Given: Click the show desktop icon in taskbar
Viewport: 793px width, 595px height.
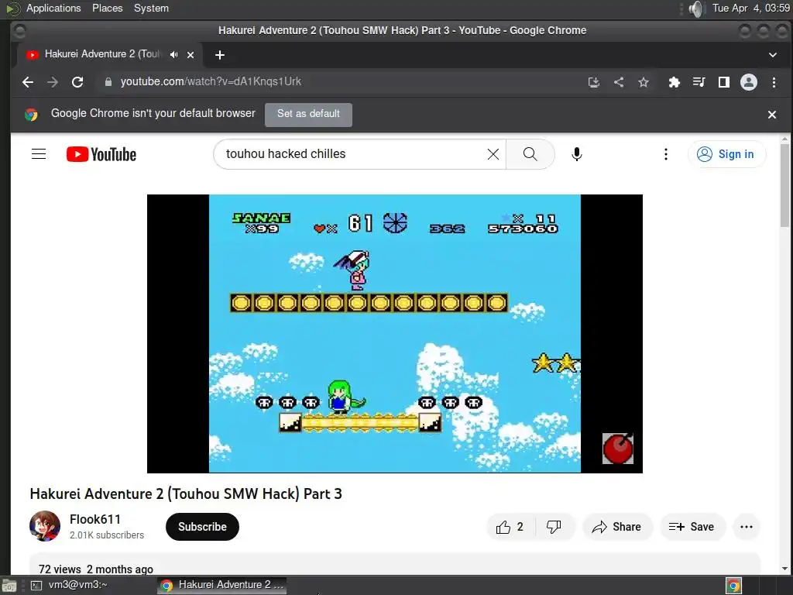Looking at the screenshot, I should (9, 586).
